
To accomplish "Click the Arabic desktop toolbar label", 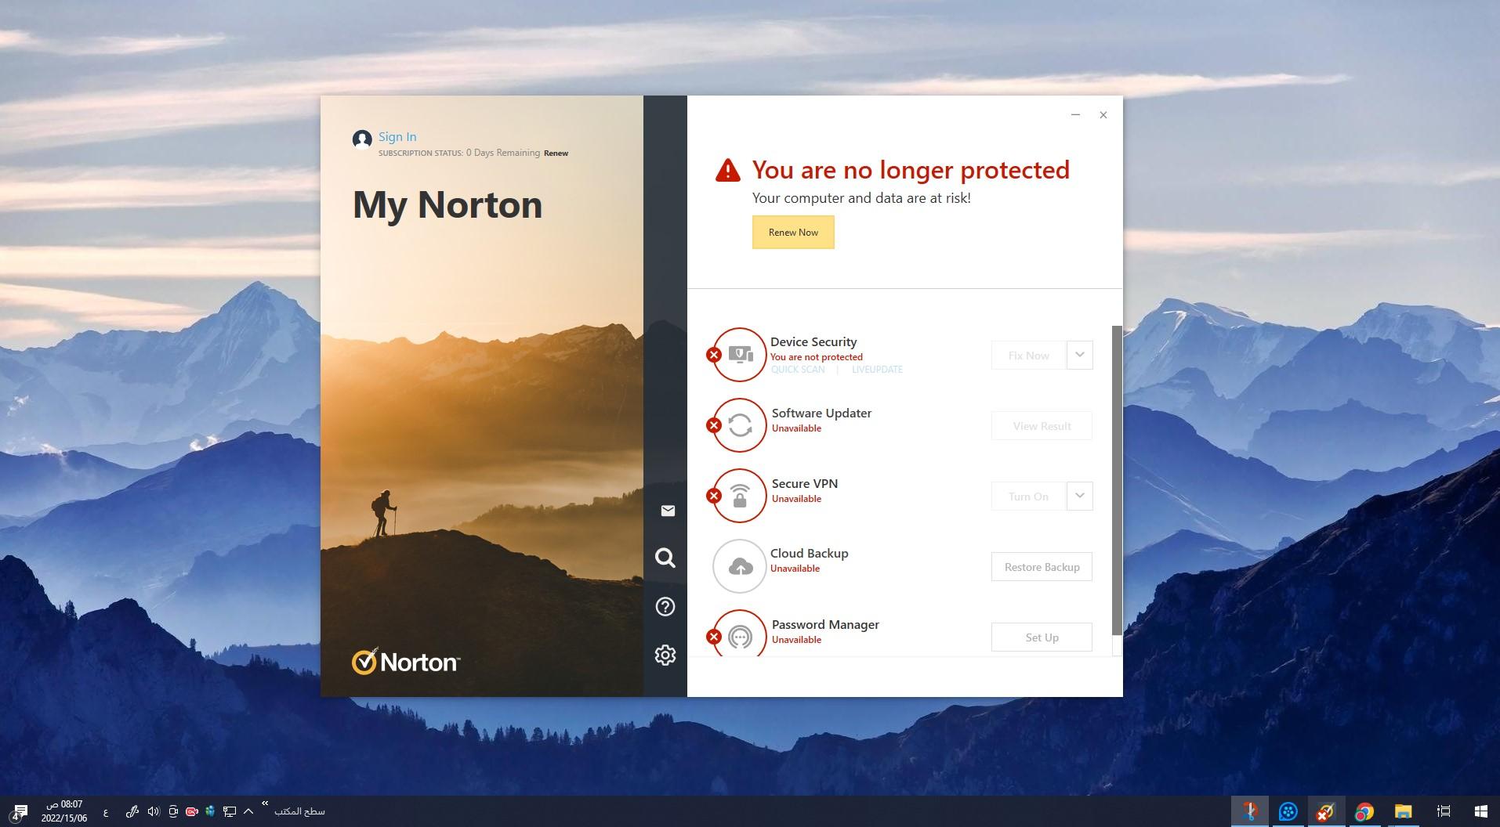I will coord(299,811).
